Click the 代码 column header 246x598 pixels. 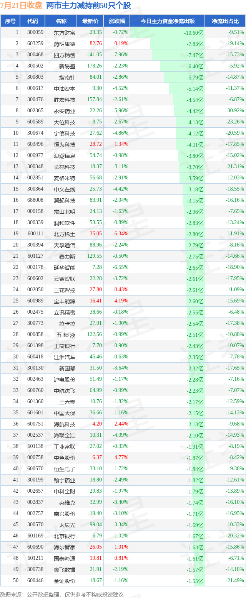tap(33, 21)
